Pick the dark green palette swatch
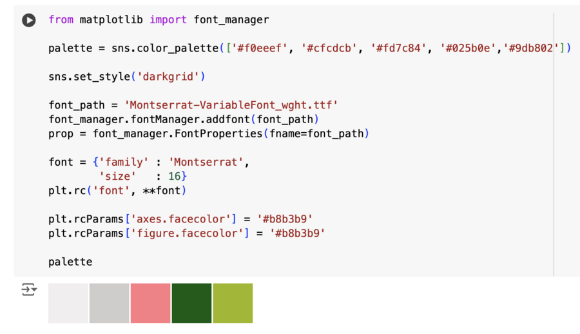This screenshot has height=334, width=580. (191, 303)
